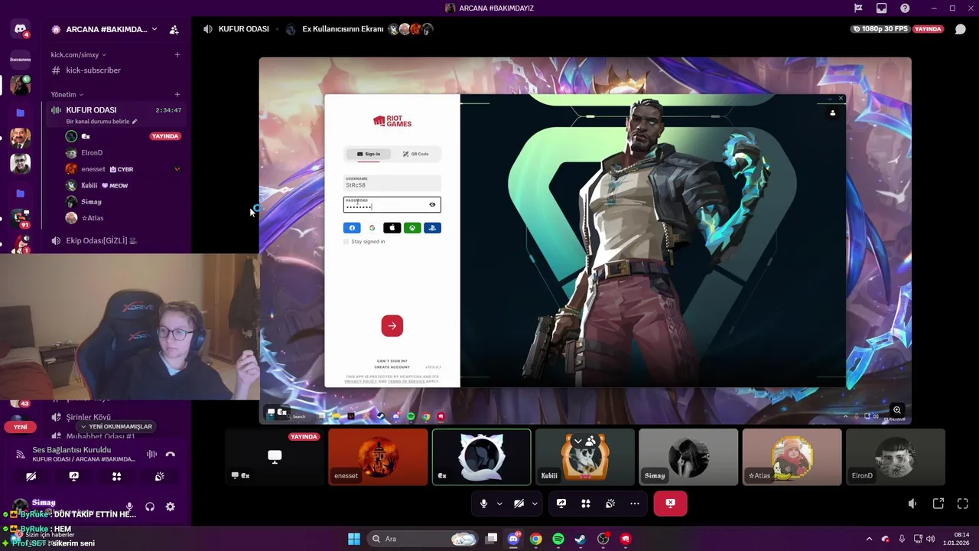Image resolution: width=979 pixels, height=551 pixels.
Task: Open Discord direct messages home icon
Action: 21,30
